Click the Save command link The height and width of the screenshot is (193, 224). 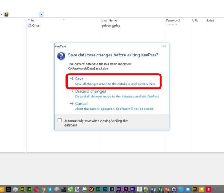pyautogui.click(x=114, y=81)
